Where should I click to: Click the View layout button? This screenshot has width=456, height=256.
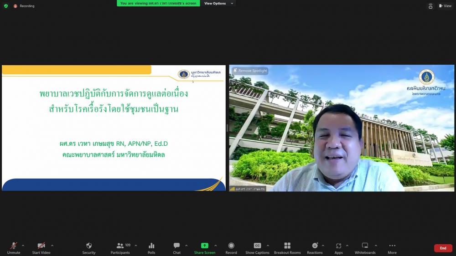[x=445, y=6]
